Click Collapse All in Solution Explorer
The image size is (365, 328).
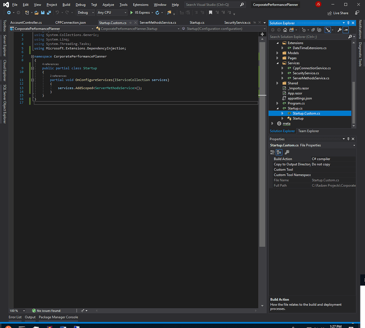(x=313, y=30)
